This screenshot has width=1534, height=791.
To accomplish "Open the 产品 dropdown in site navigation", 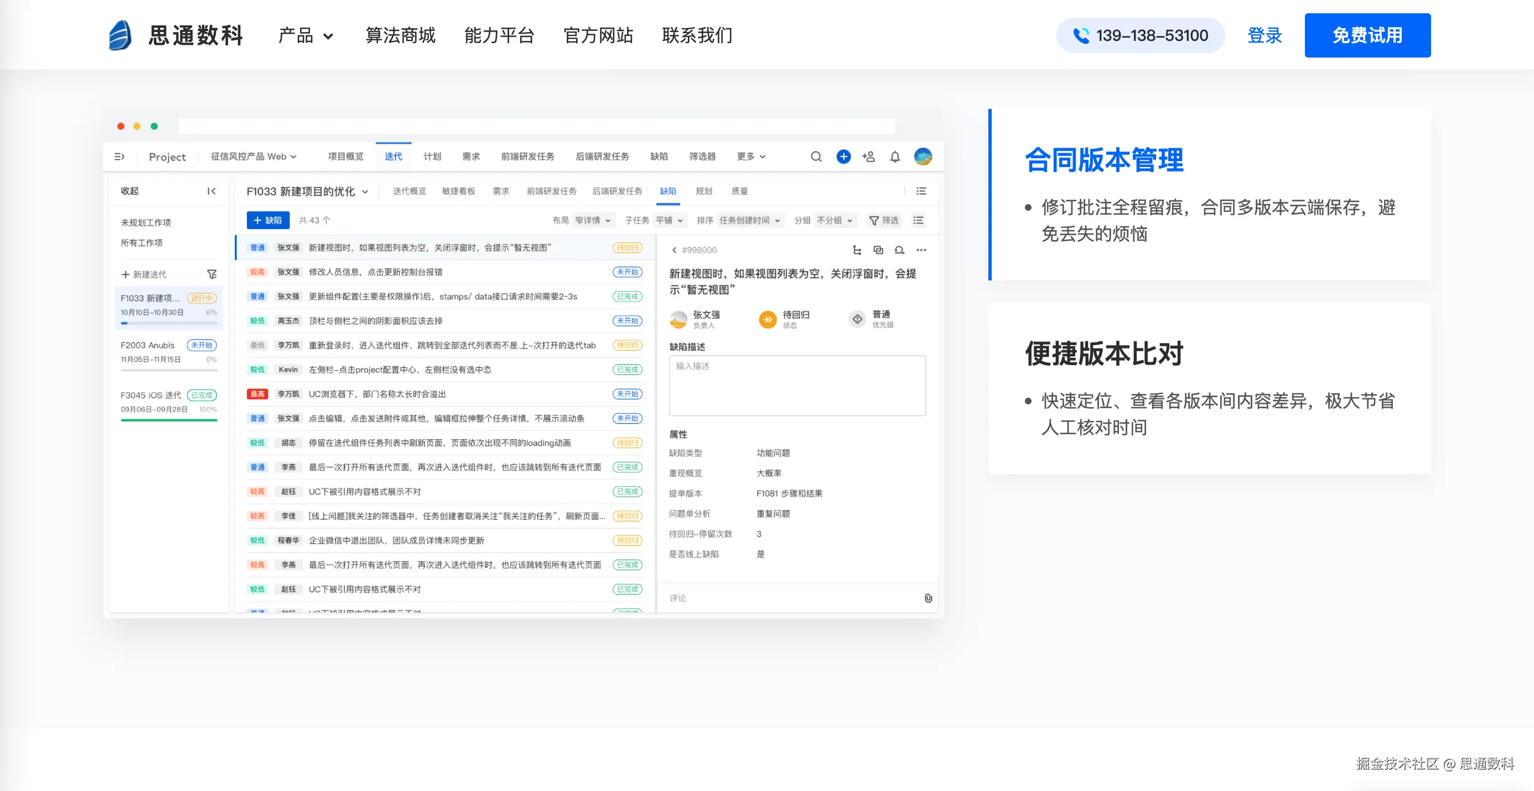I will click(x=305, y=36).
